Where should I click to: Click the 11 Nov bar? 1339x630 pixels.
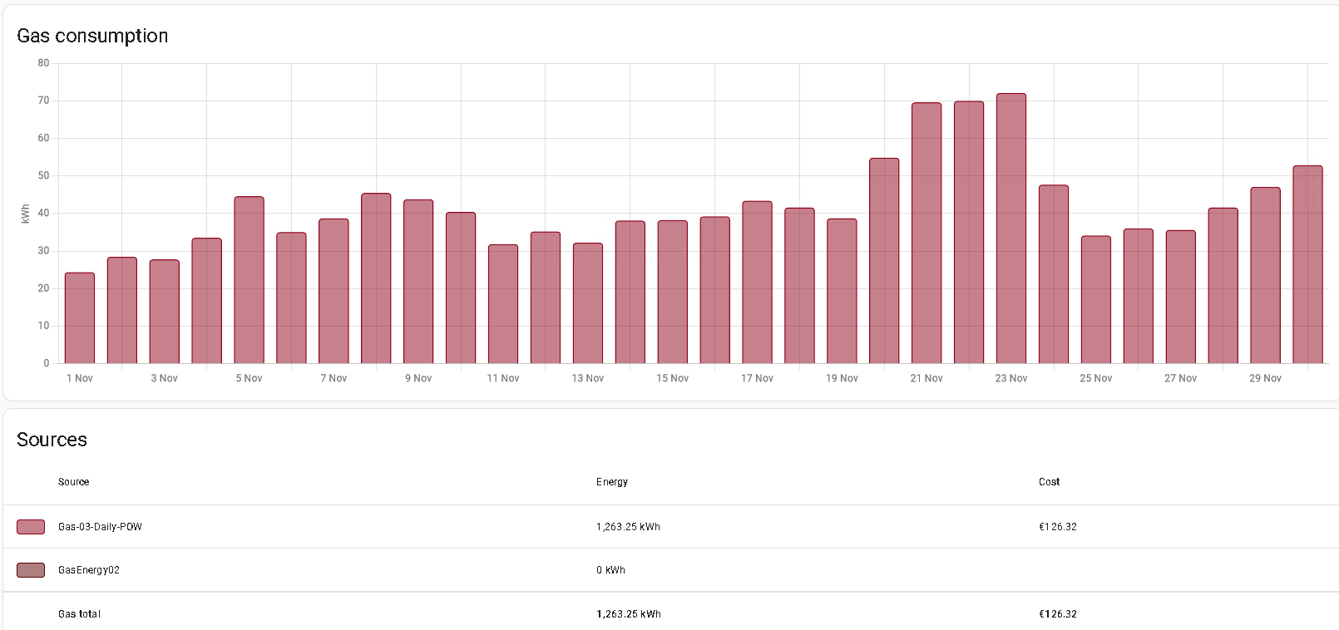point(503,304)
